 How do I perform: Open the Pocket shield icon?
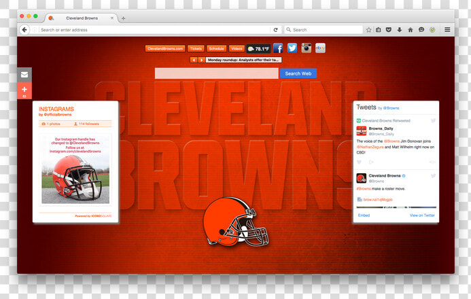pyautogui.click(x=389, y=30)
